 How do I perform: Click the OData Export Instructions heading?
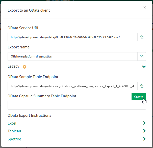coord(29,115)
